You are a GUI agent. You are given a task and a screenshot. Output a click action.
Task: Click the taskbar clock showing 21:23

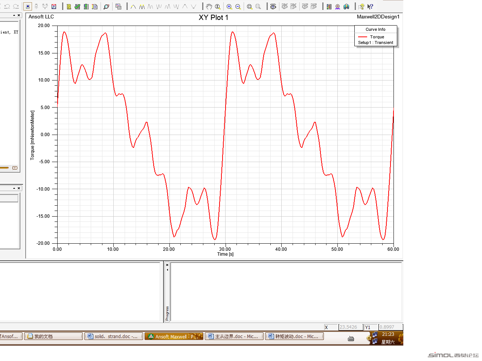tap(388, 334)
